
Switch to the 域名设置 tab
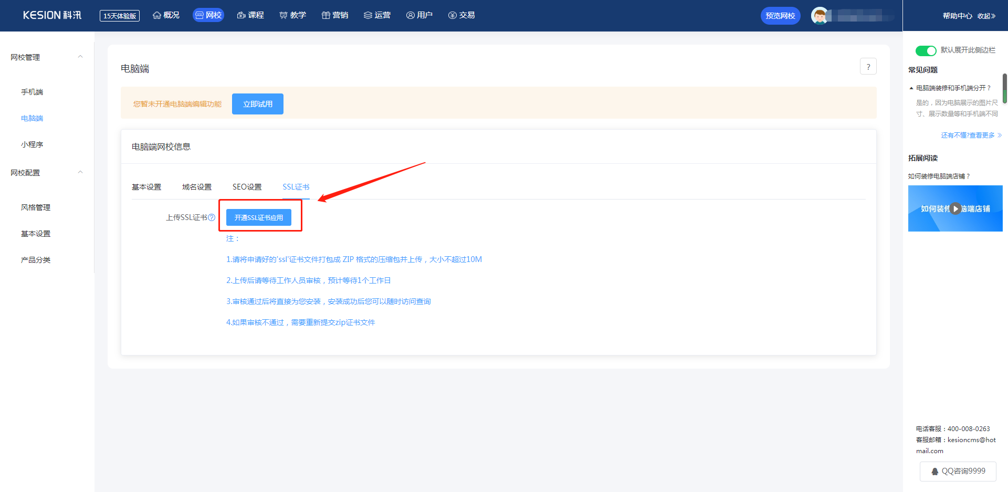[x=196, y=187]
